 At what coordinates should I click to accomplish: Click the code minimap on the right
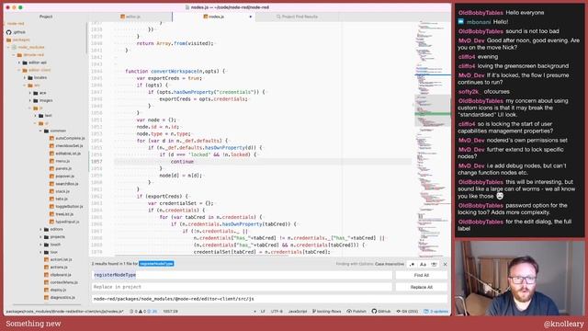click(x=433, y=139)
